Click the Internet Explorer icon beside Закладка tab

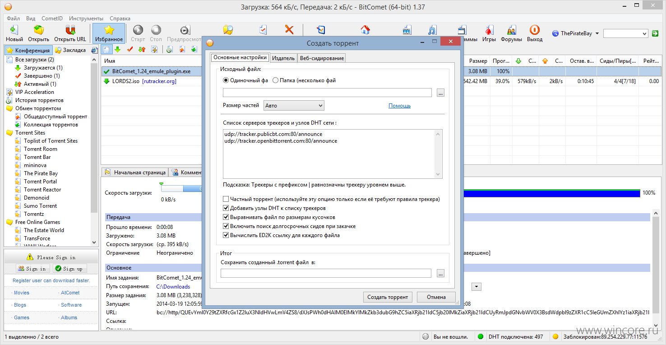pos(94,50)
